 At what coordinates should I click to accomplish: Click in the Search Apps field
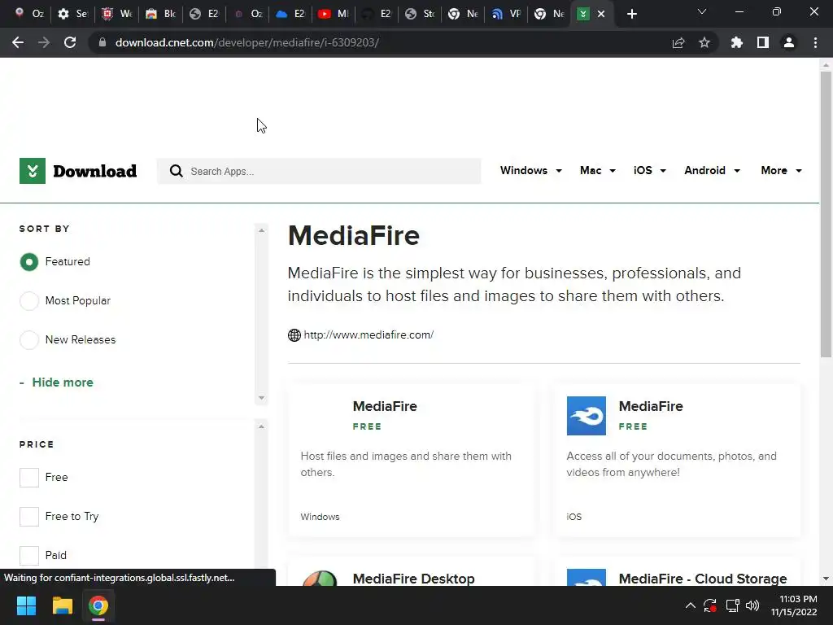coord(319,171)
